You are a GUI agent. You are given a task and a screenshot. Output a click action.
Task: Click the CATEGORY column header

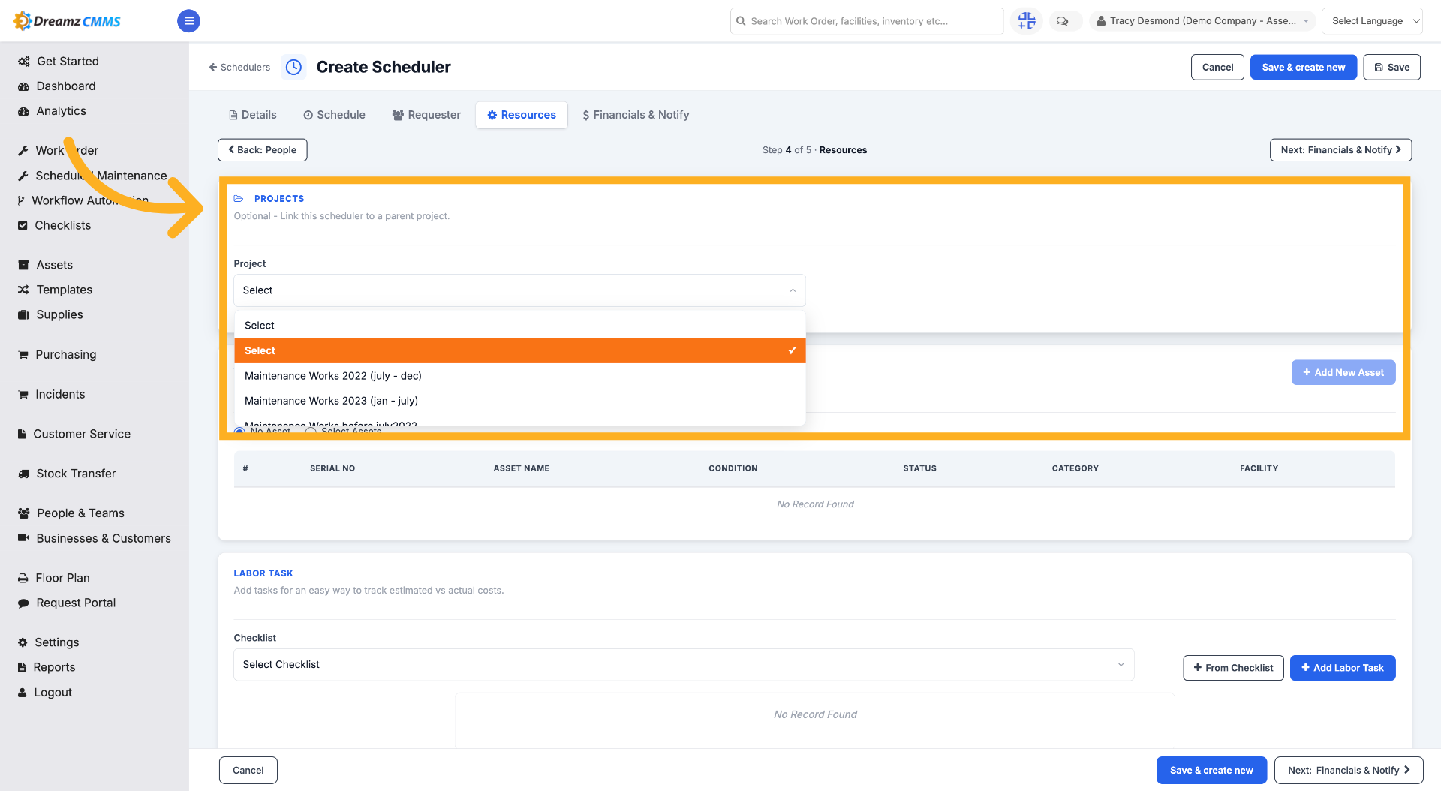1075,468
